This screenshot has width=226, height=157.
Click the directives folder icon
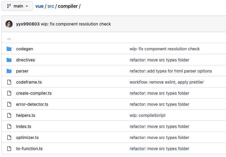tap(9, 60)
